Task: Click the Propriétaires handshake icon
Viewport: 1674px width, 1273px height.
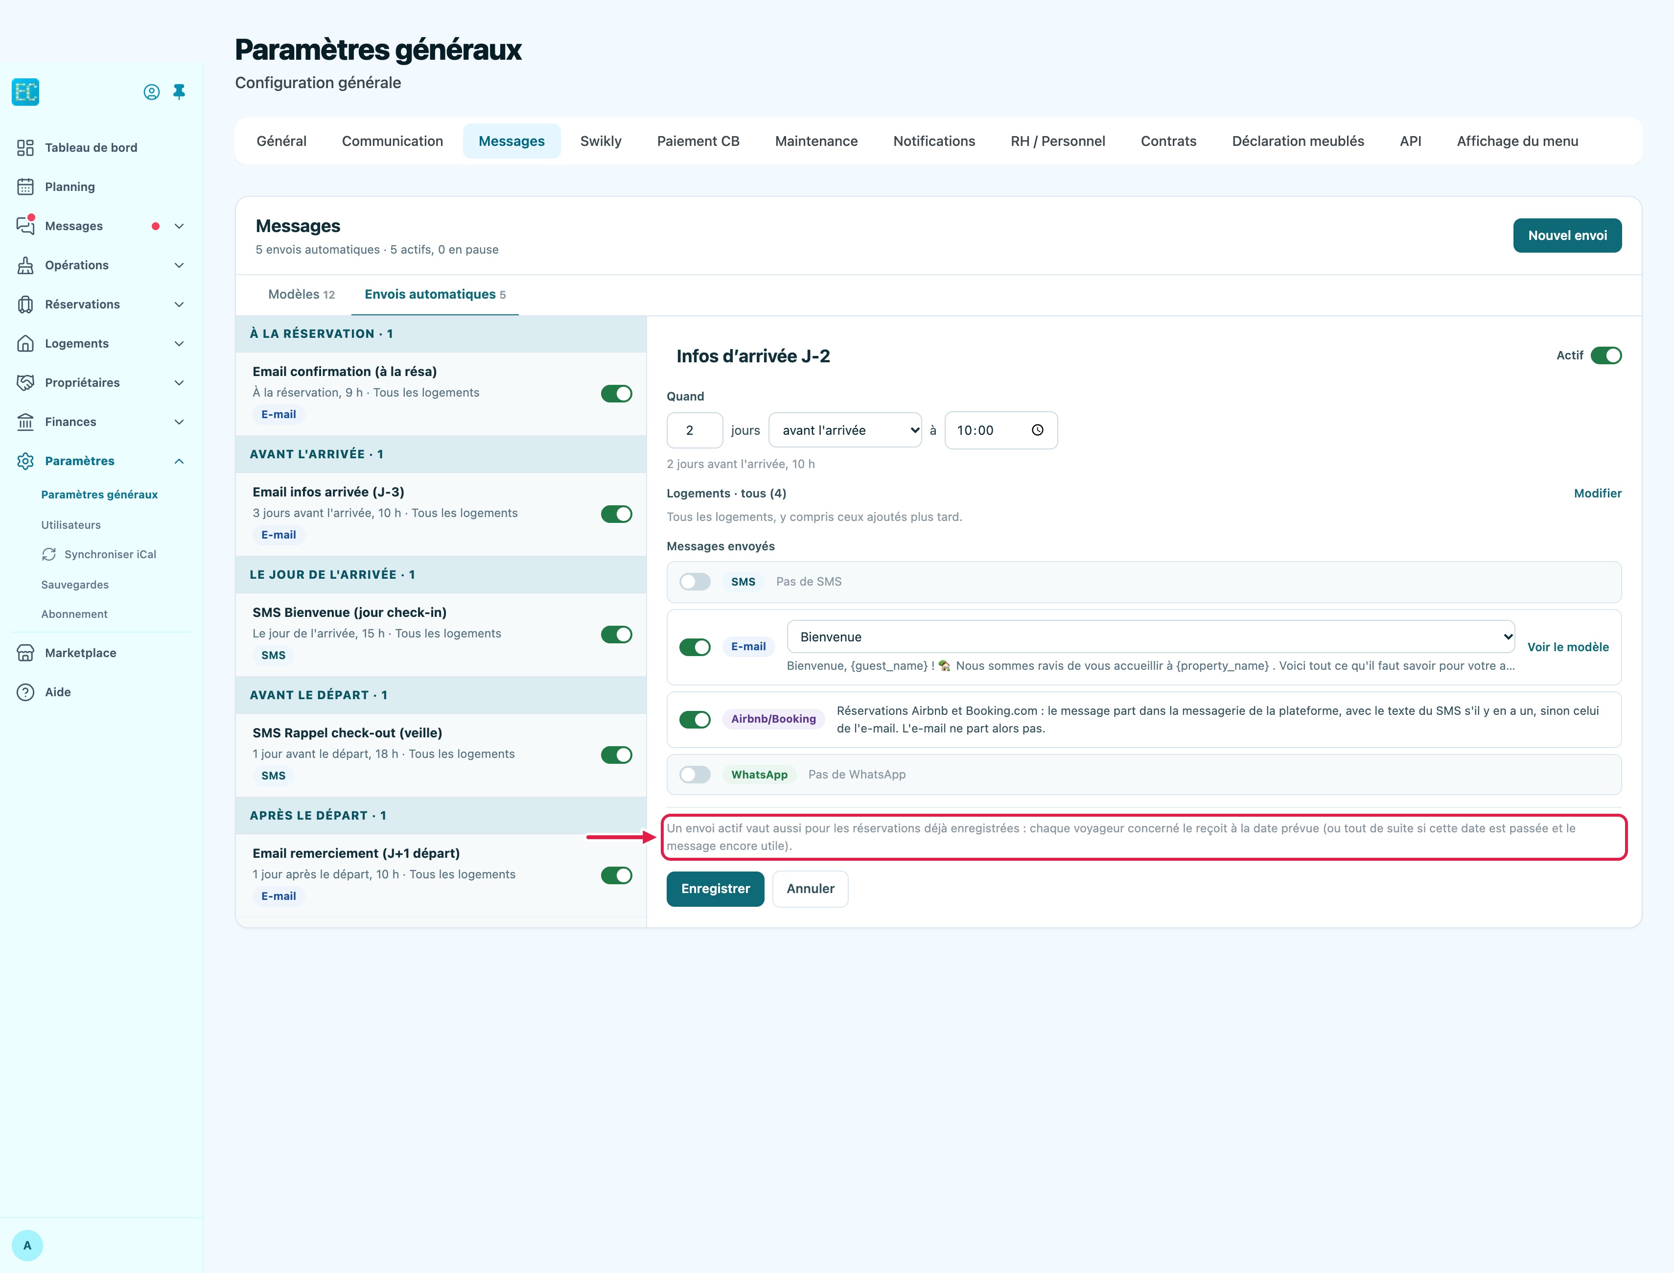Action: (26, 383)
